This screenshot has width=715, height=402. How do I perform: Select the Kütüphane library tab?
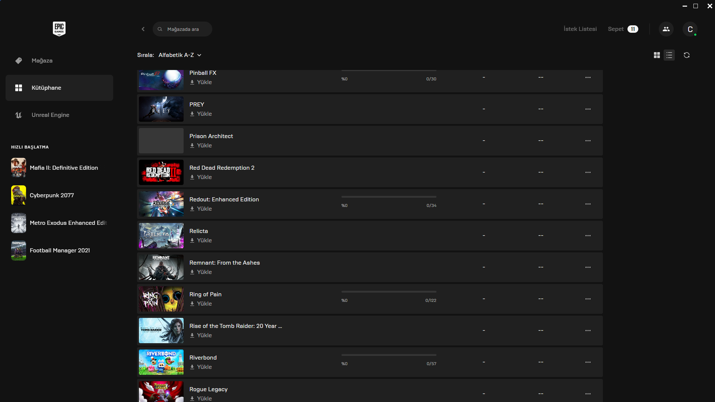tap(46, 88)
